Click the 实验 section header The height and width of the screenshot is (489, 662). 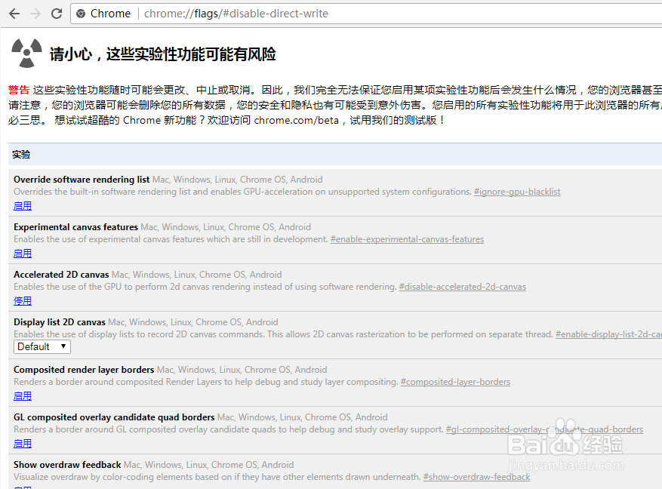tap(21, 155)
